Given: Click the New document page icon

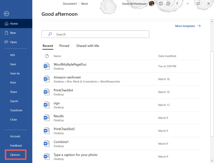Looking at the screenshot, I should 6,33.
